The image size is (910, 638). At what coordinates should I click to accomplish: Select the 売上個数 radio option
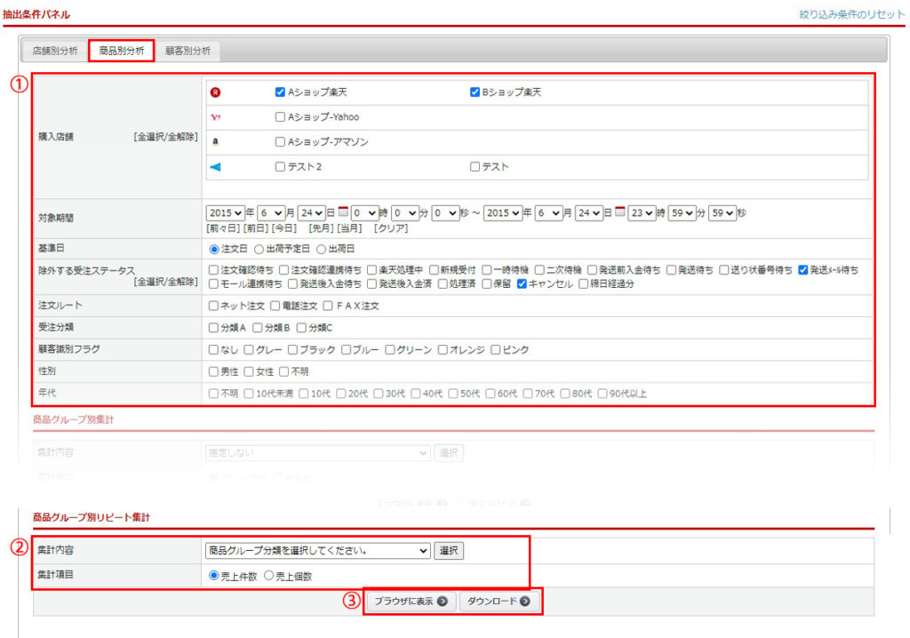(268, 576)
